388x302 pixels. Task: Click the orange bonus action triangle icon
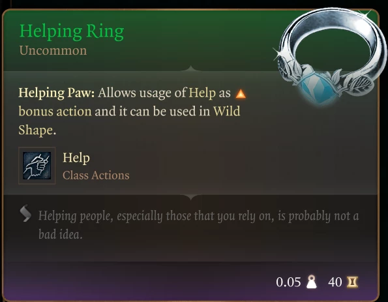pos(241,94)
